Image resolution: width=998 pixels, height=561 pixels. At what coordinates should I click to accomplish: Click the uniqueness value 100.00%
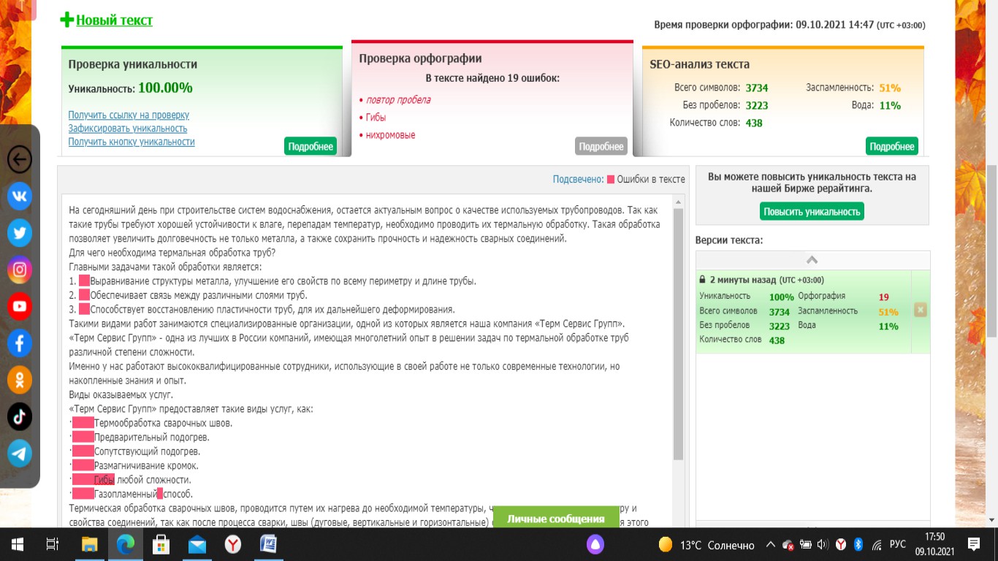pos(165,88)
